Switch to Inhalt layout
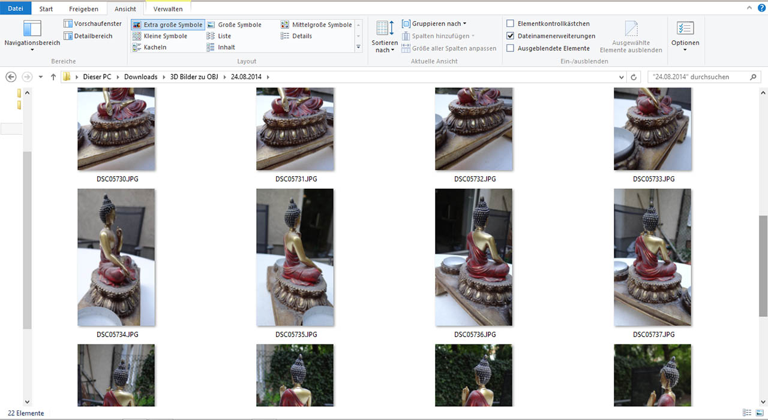 point(221,47)
